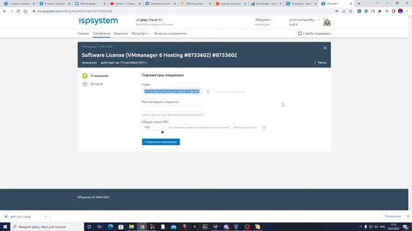Open Task View on the taskbar
The height and width of the screenshot is (231, 412).
pos(100,227)
